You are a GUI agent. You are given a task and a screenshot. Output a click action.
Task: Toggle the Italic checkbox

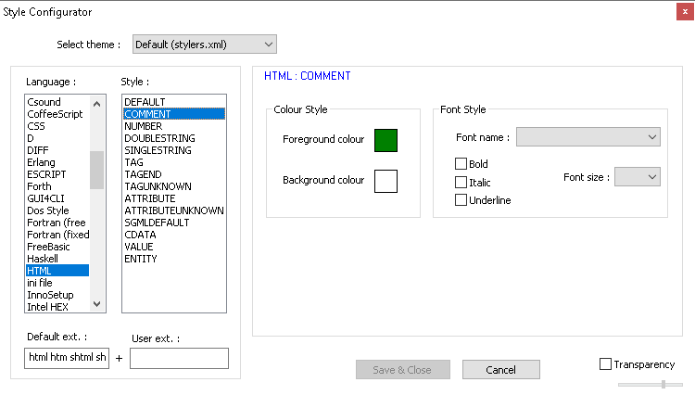(461, 182)
